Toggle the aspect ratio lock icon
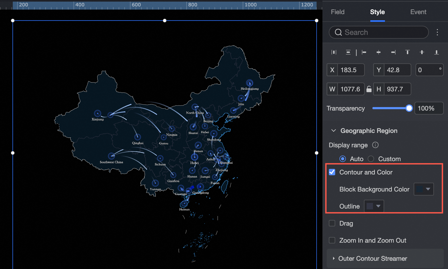The image size is (448, 269). (369, 89)
